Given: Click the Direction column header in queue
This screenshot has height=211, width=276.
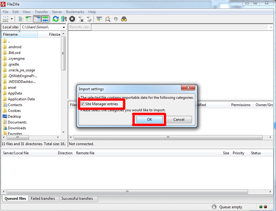Looking at the screenshot, I should coord(65,153).
